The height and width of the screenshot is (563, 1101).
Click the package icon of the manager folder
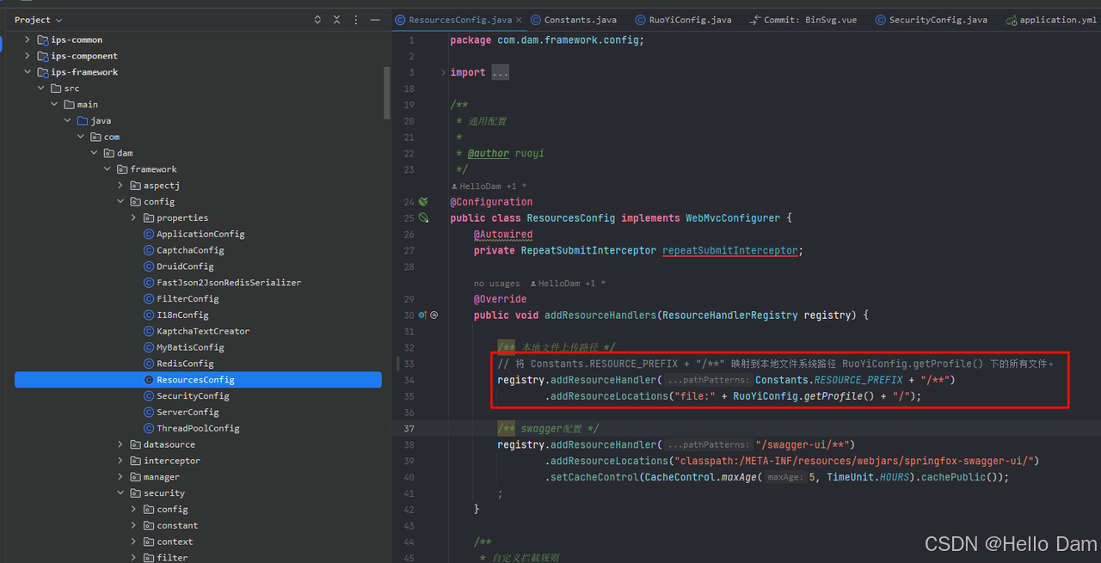136,477
